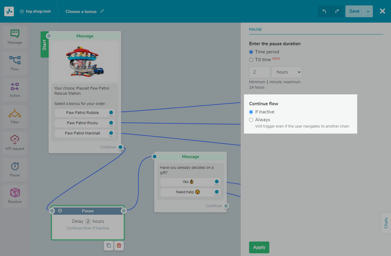Delete the Pause block with trash icon
The height and width of the screenshot is (256, 391).
[119, 245]
